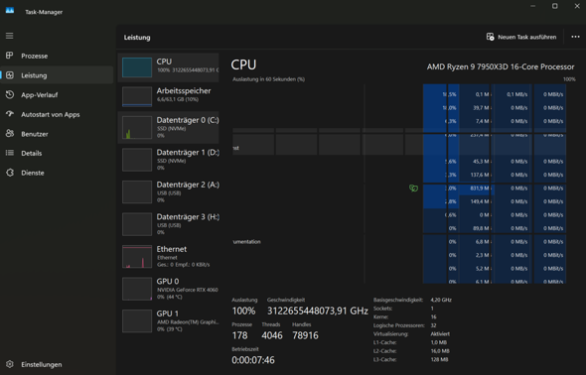Click the Basisgeschwindigkeit 4,20 GHz value

pyautogui.click(x=441, y=300)
